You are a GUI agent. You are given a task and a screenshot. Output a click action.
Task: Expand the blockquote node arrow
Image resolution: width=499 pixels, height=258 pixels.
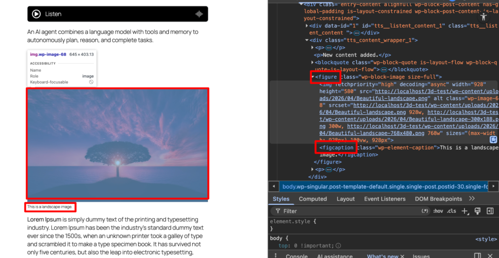click(312, 62)
